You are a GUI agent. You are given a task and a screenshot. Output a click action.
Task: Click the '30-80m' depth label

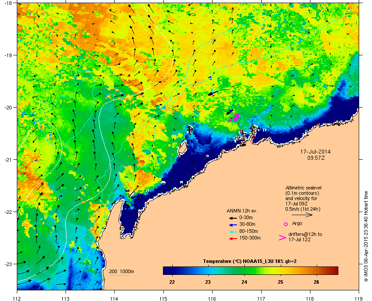(247, 224)
